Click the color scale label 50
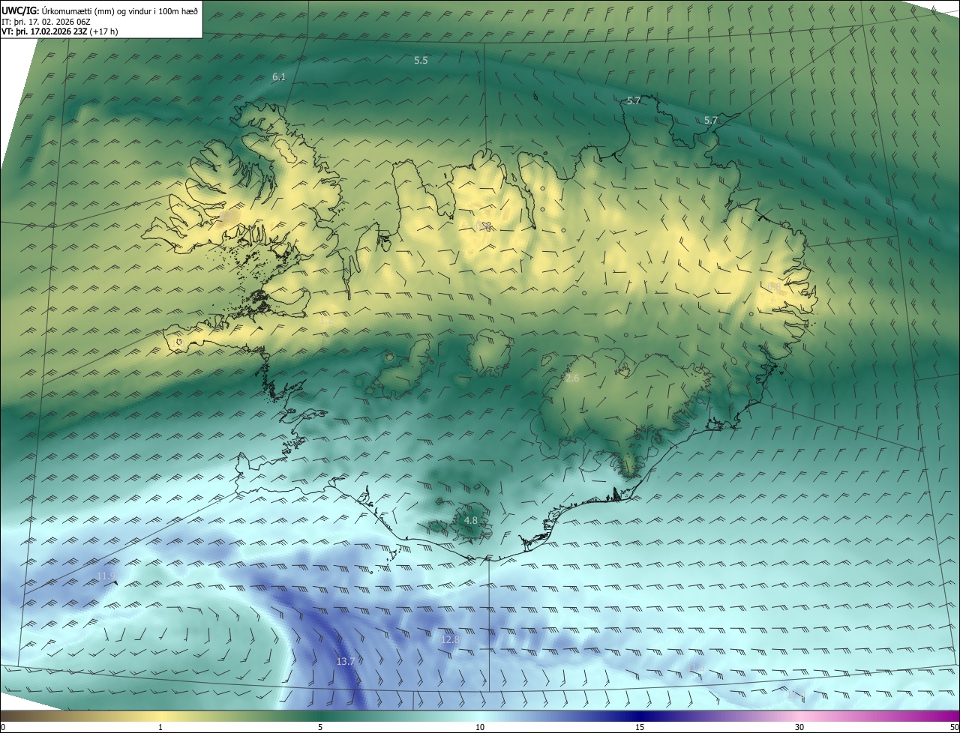The image size is (960, 733). point(954,727)
